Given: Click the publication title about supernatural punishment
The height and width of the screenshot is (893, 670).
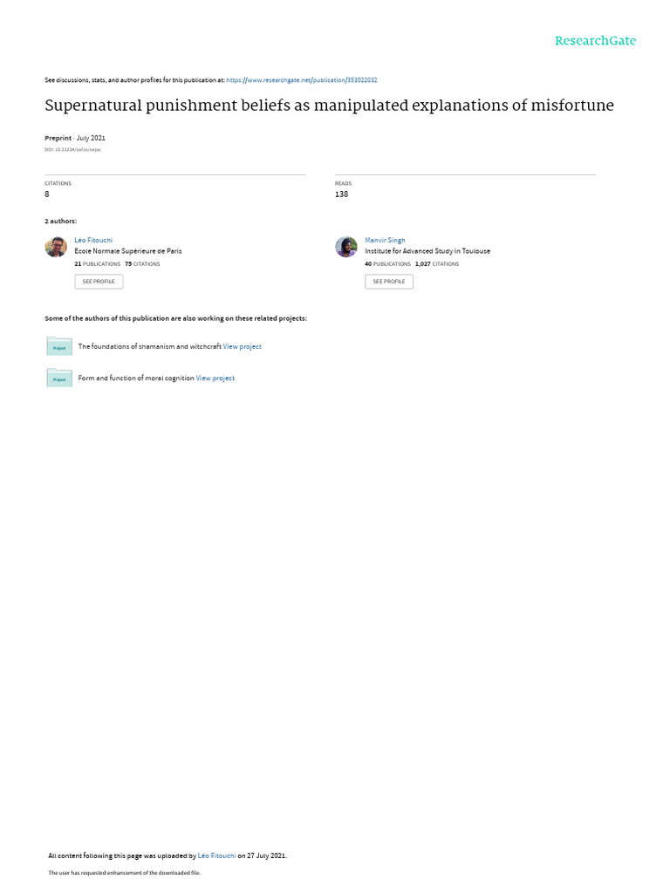Looking at the screenshot, I should click(x=329, y=106).
